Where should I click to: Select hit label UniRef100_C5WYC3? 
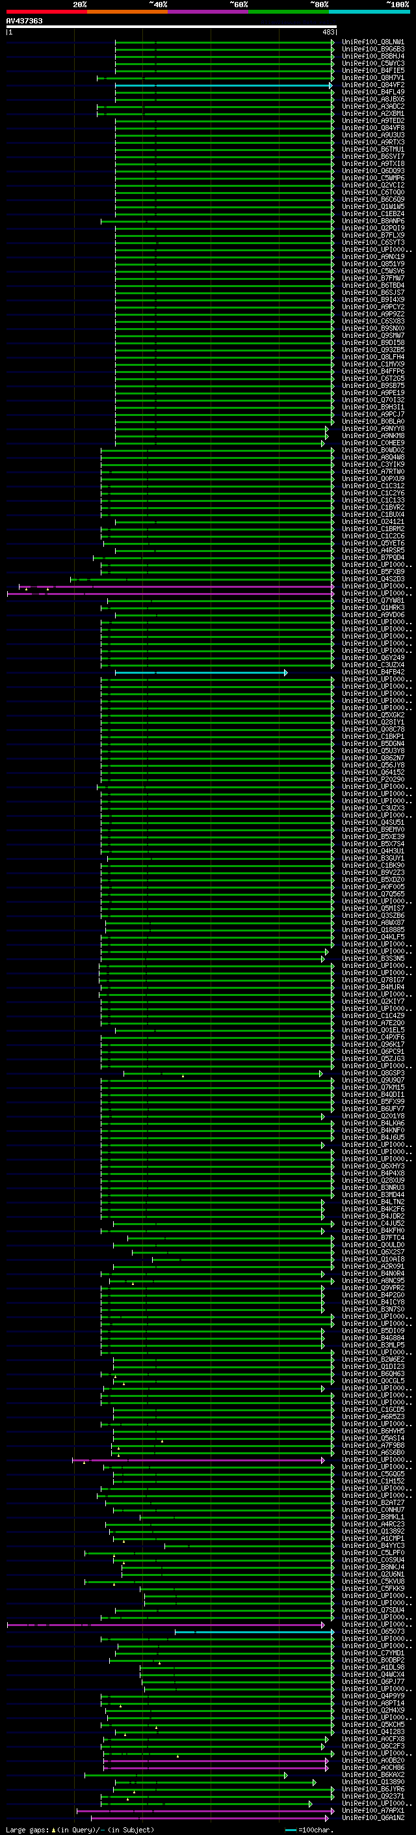pos(373,63)
